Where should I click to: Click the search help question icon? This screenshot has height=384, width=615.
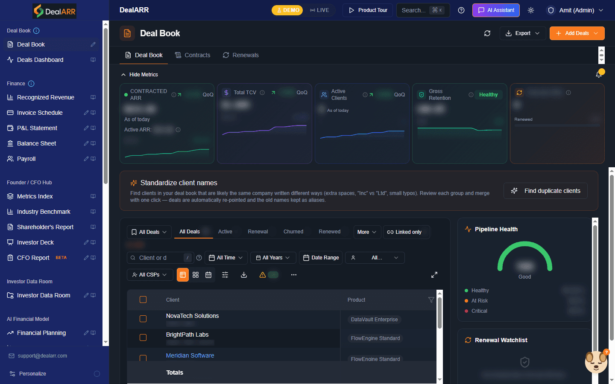(199, 258)
